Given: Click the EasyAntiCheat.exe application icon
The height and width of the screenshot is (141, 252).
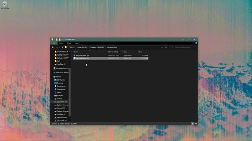Looking at the screenshot, I should [74, 56].
